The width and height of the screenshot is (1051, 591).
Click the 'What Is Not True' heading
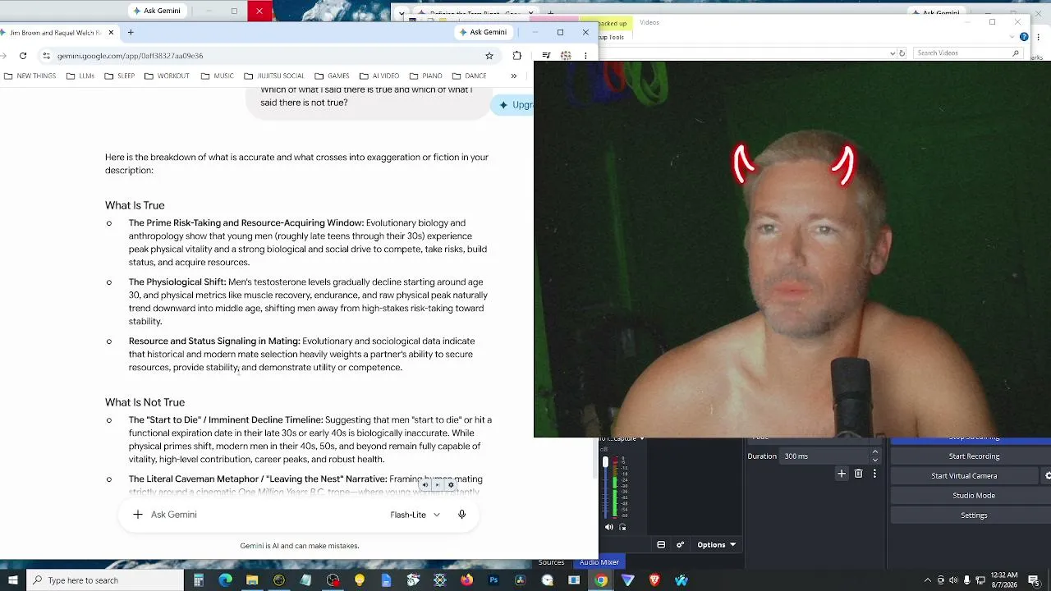(145, 402)
